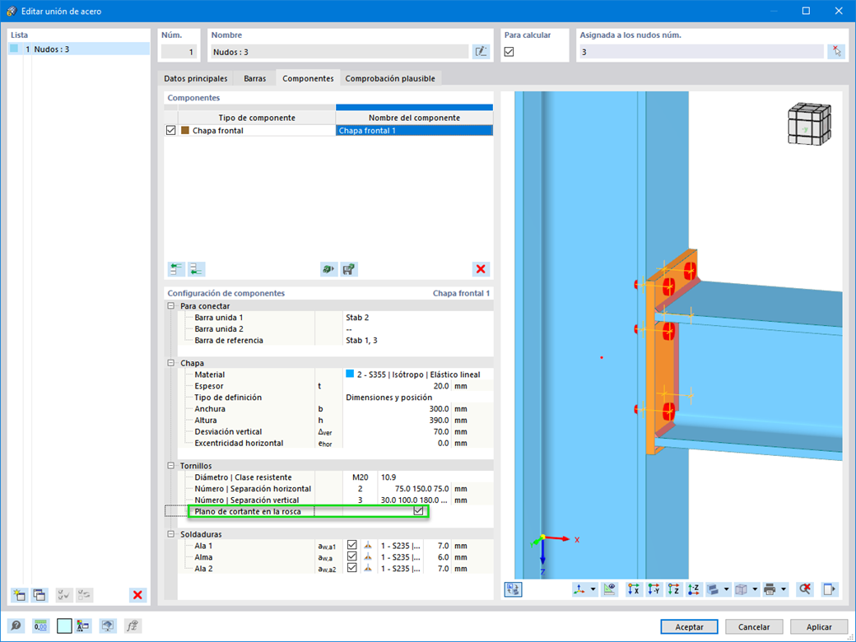Open the wireframe box dropdown arrow
856x642 pixels.
coord(755,589)
